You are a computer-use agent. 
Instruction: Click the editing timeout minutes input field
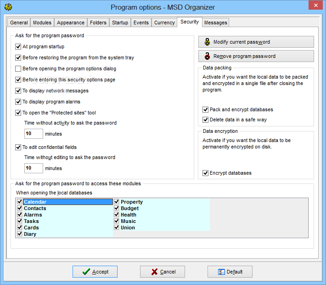(34, 168)
